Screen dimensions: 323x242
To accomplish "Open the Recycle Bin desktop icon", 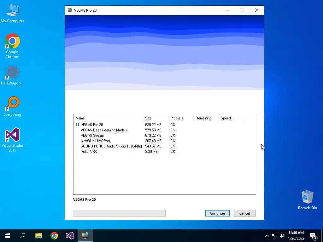I will click(x=307, y=200).
